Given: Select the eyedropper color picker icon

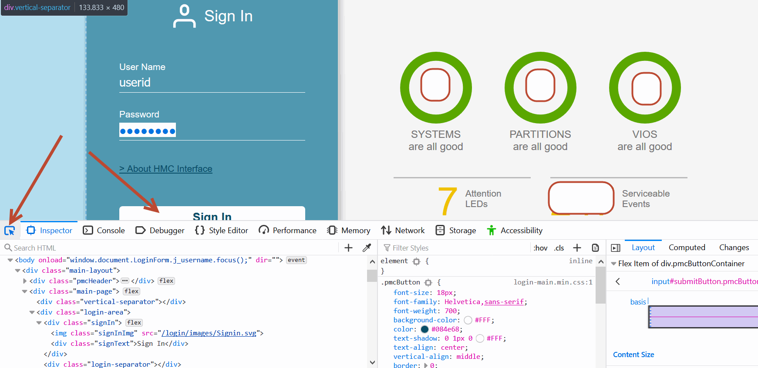Looking at the screenshot, I should pos(367,248).
